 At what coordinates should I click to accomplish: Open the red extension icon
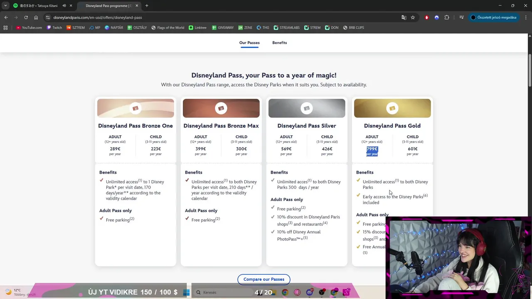coord(426,17)
